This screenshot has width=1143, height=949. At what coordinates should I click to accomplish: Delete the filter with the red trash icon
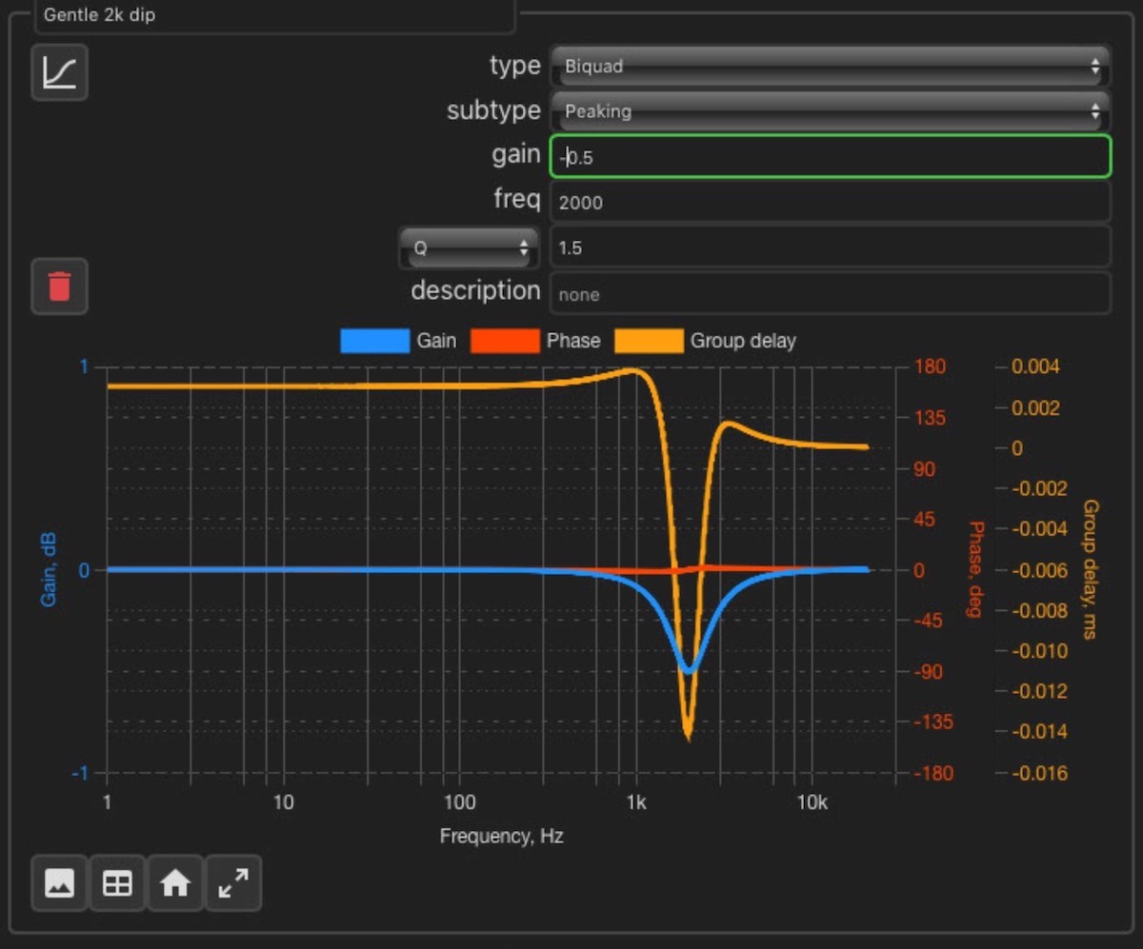[x=60, y=286]
